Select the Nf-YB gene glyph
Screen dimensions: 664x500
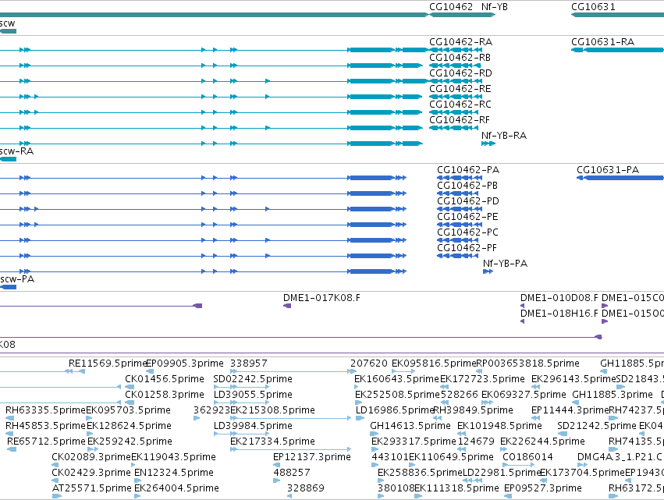tap(488, 15)
